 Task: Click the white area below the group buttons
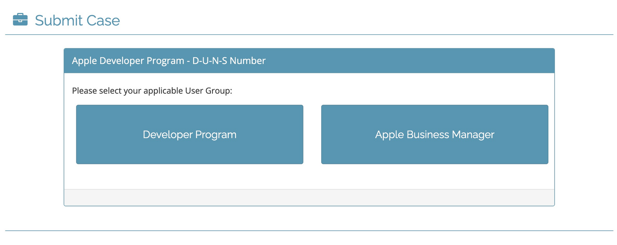coord(309,176)
